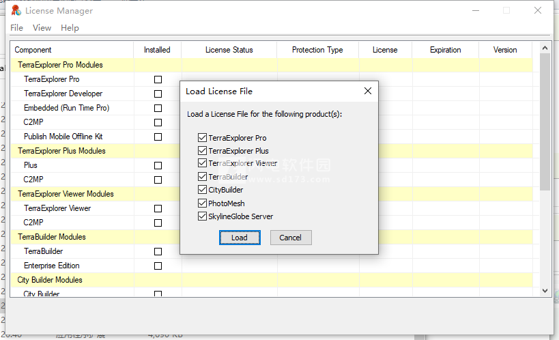Viewport: 559px width, 340px height.
Task: Click the License Manager app icon in title bar
Action: tap(16, 11)
